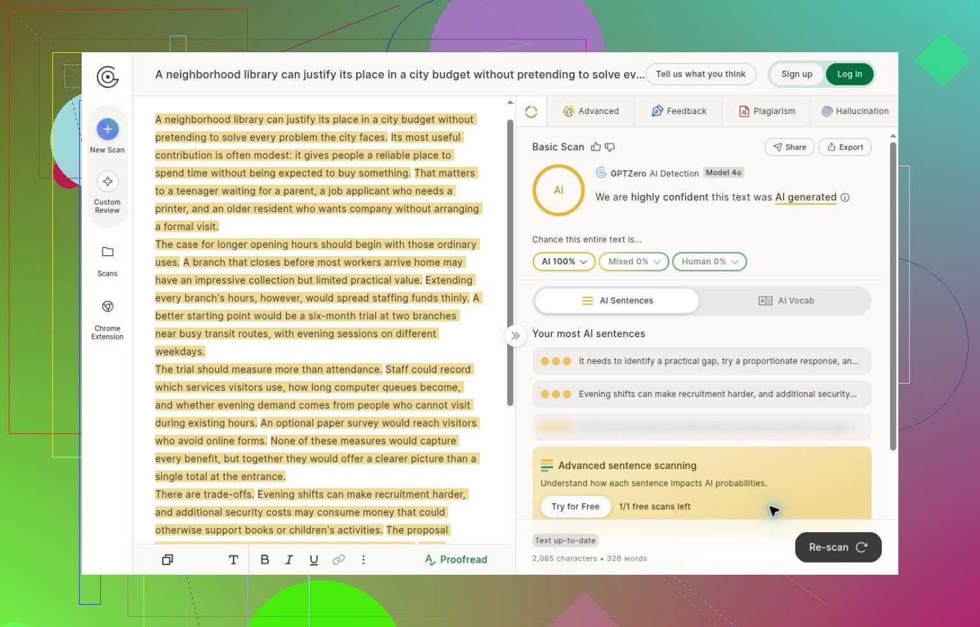Screen dimensions: 980x627
Task: Click the AI generated link
Action: (x=805, y=198)
